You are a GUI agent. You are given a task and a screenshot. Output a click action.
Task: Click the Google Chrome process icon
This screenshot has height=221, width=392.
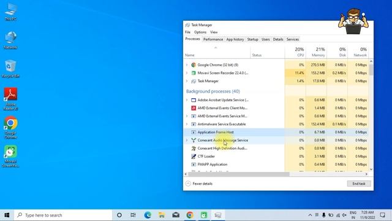click(x=194, y=65)
